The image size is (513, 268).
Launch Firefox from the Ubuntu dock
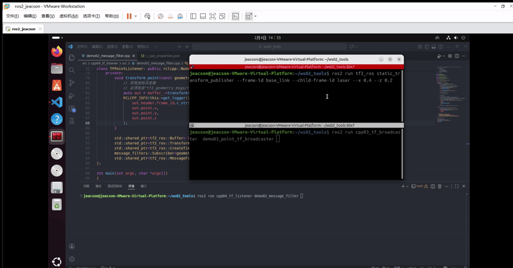click(x=56, y=51)
